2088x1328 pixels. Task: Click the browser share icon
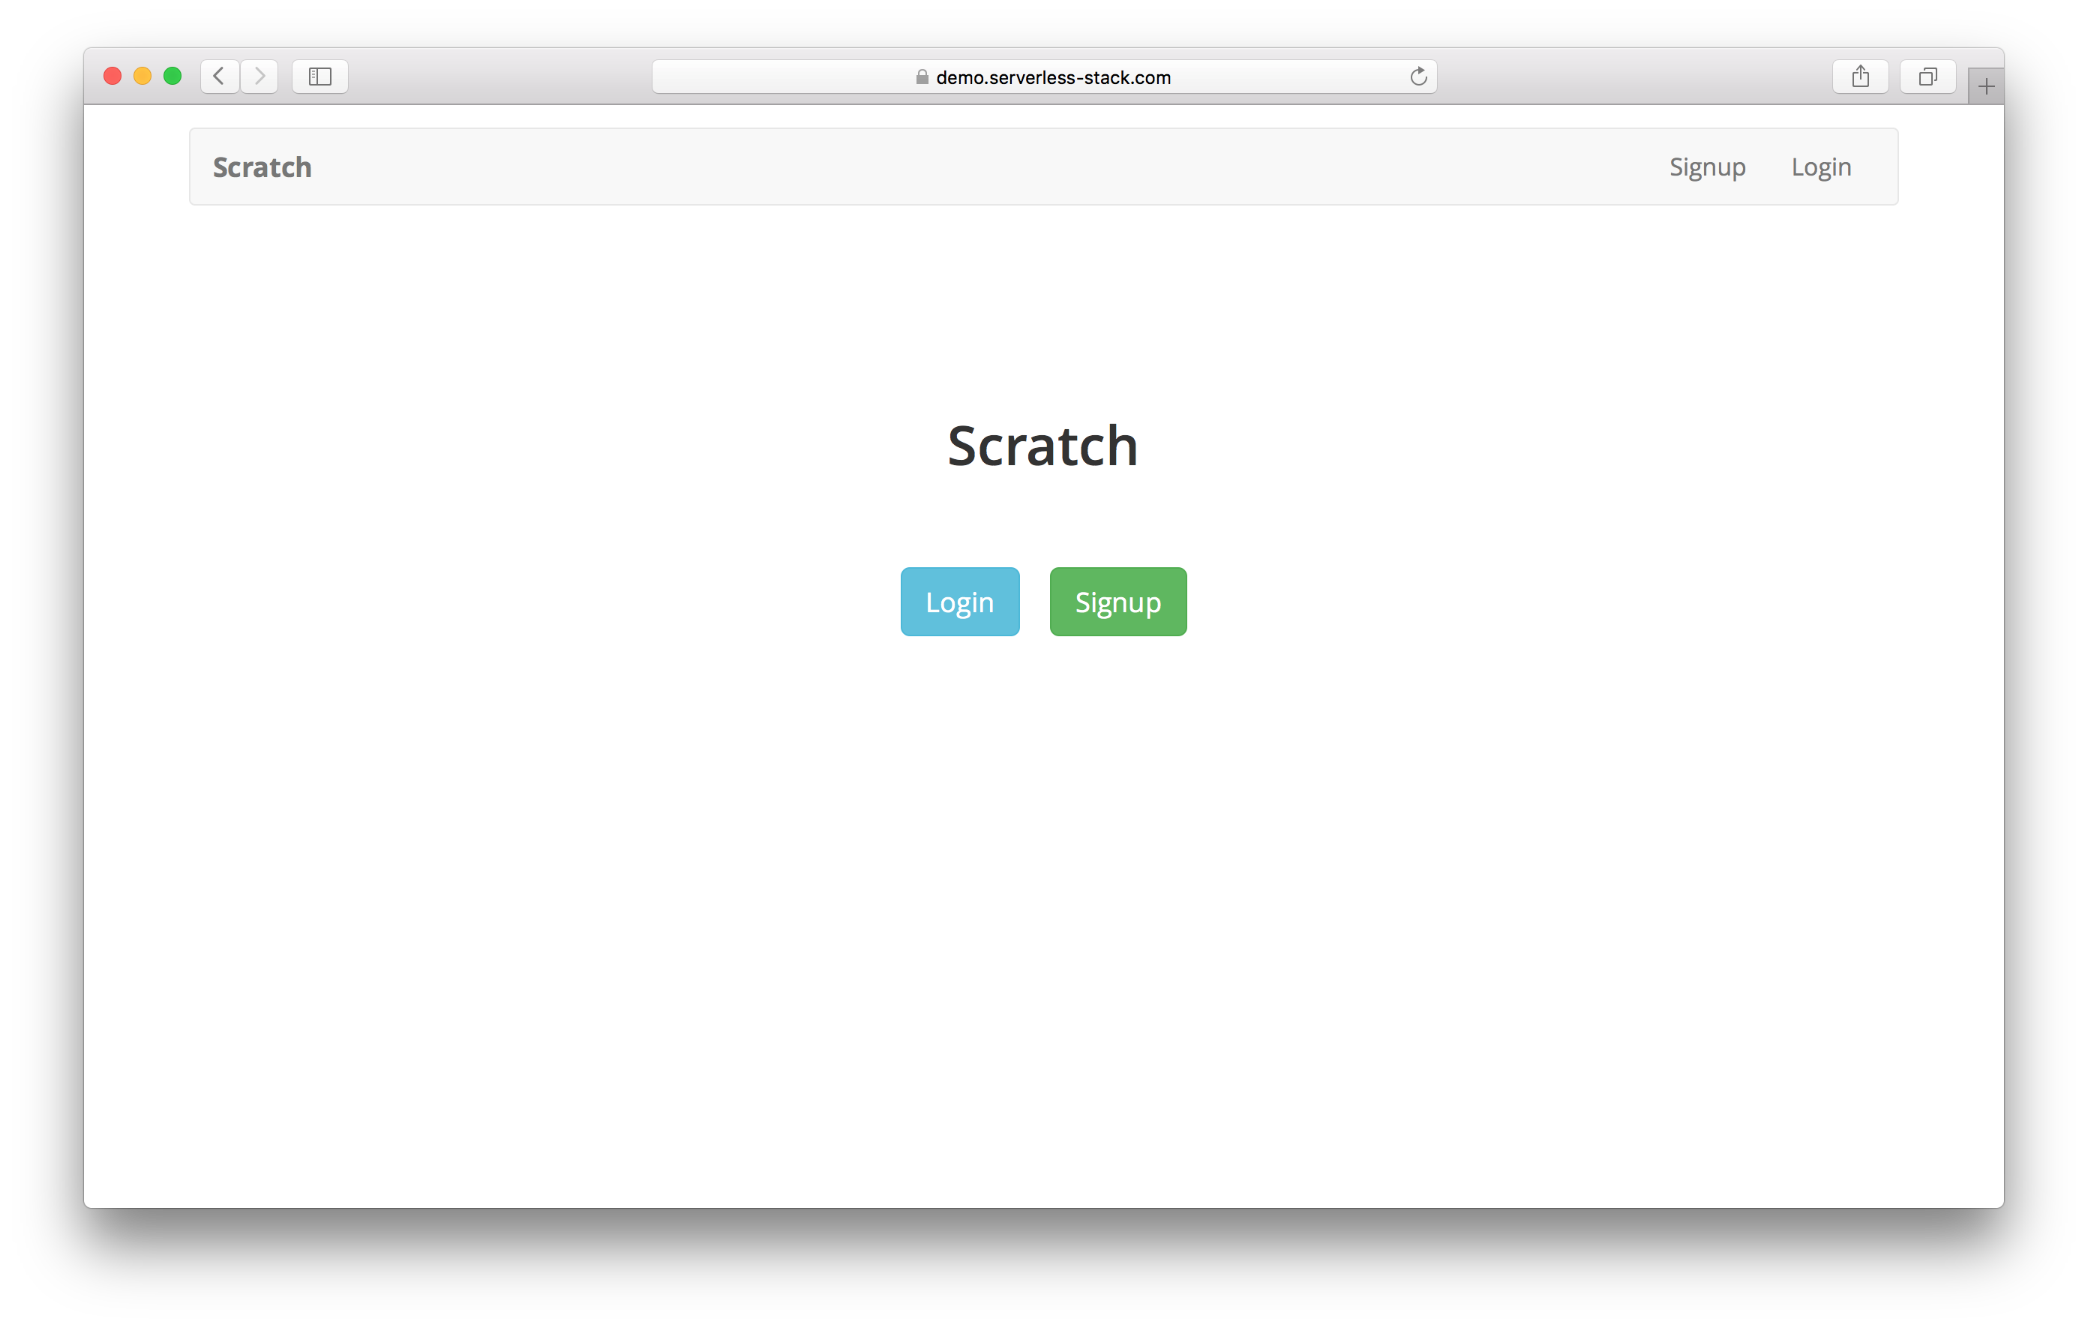point(1860,76)
